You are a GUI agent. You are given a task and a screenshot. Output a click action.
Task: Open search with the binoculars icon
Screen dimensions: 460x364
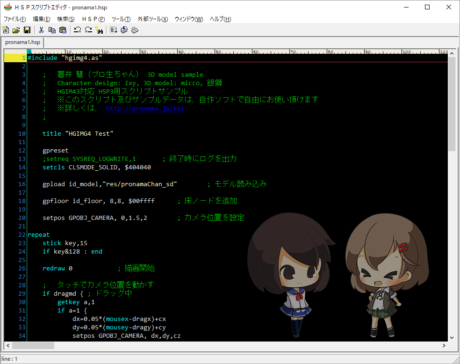point(99,30)
